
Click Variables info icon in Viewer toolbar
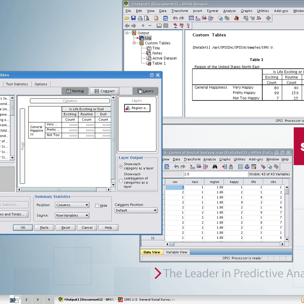tap(211, 18)
